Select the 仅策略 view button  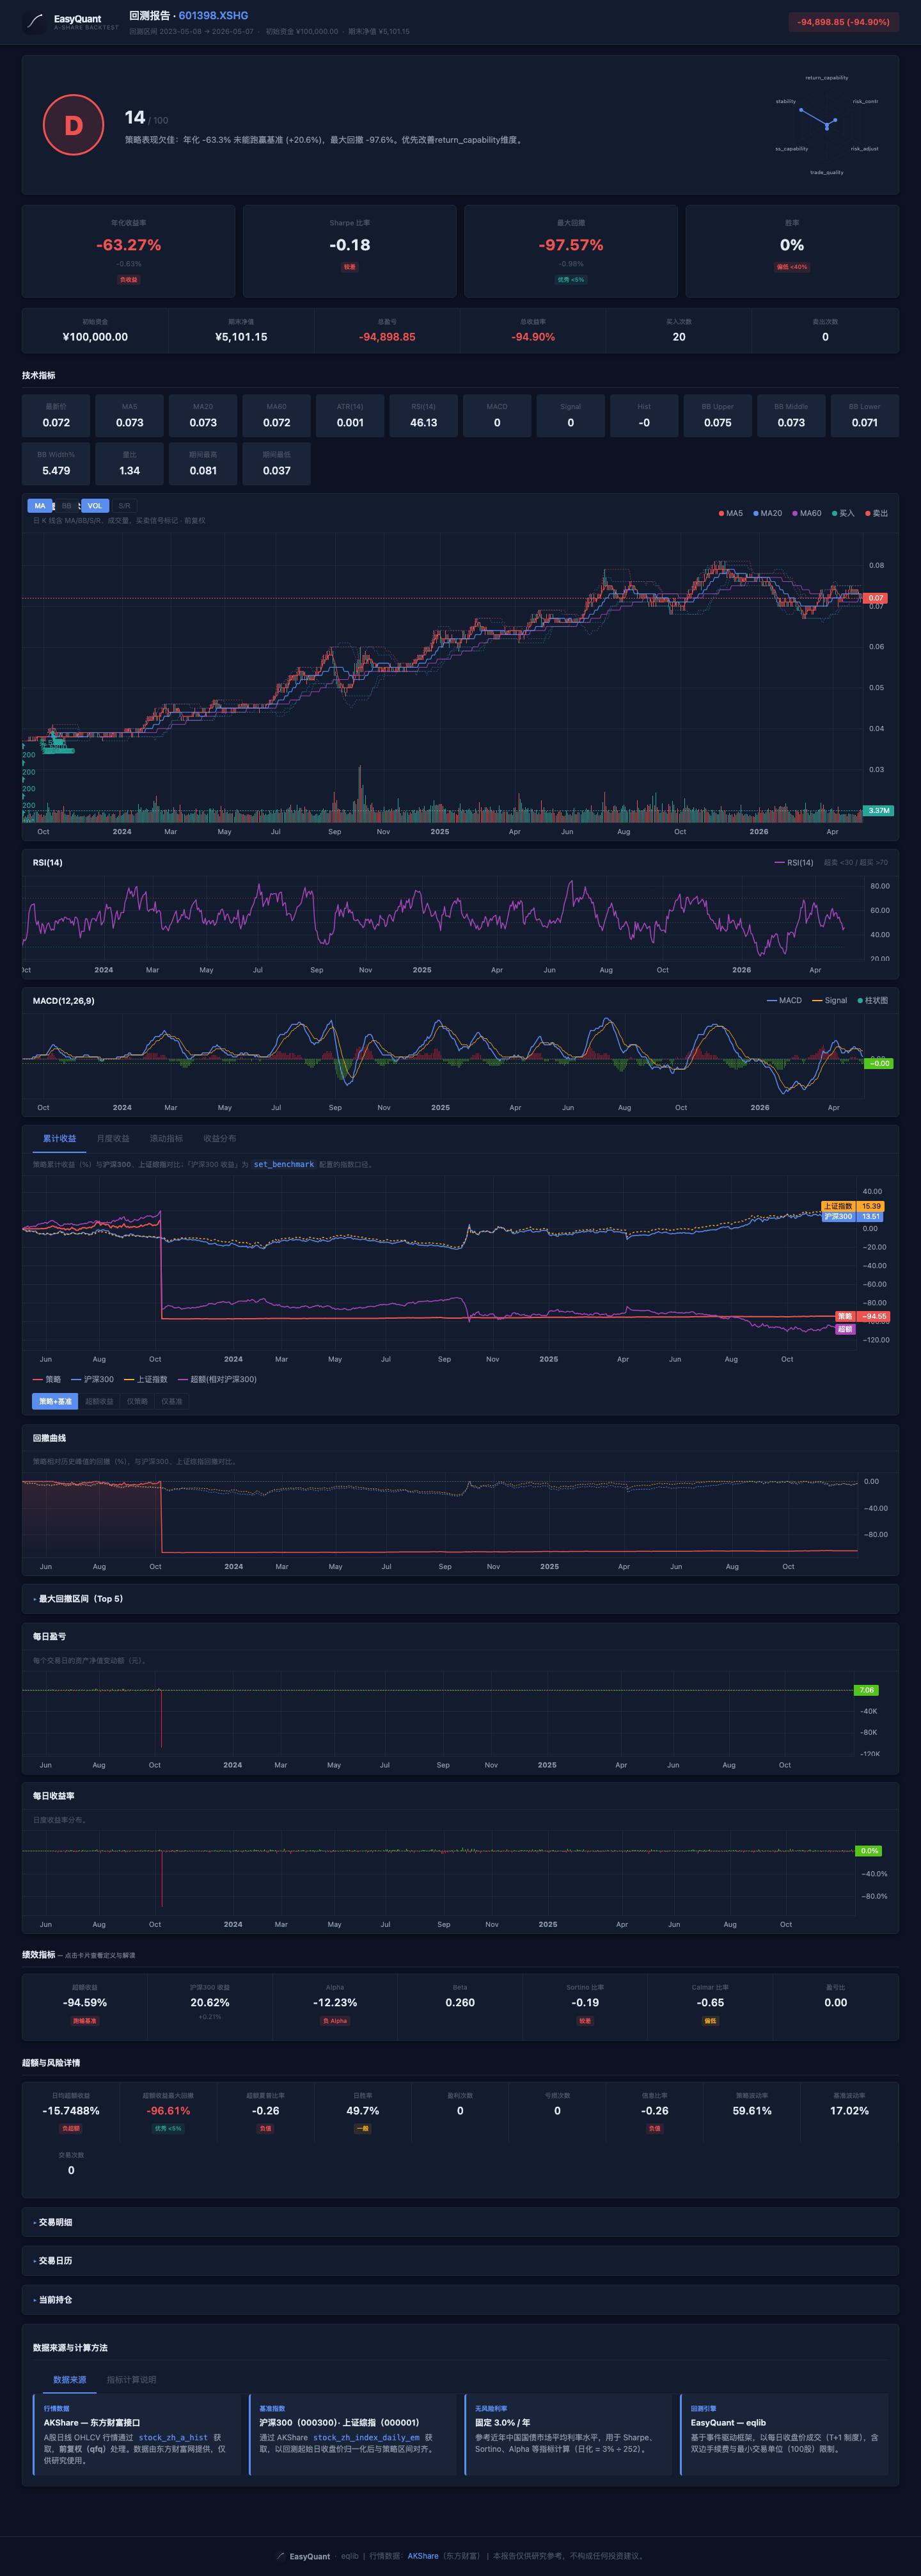pos(137,1401)
